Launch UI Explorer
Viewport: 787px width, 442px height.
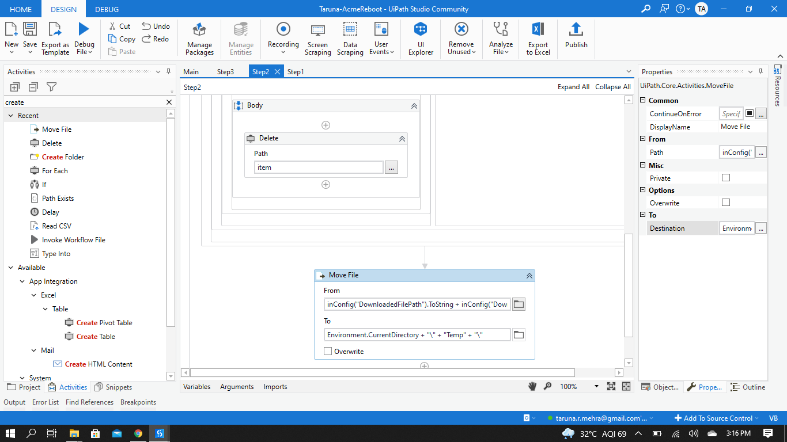point(421,39)
